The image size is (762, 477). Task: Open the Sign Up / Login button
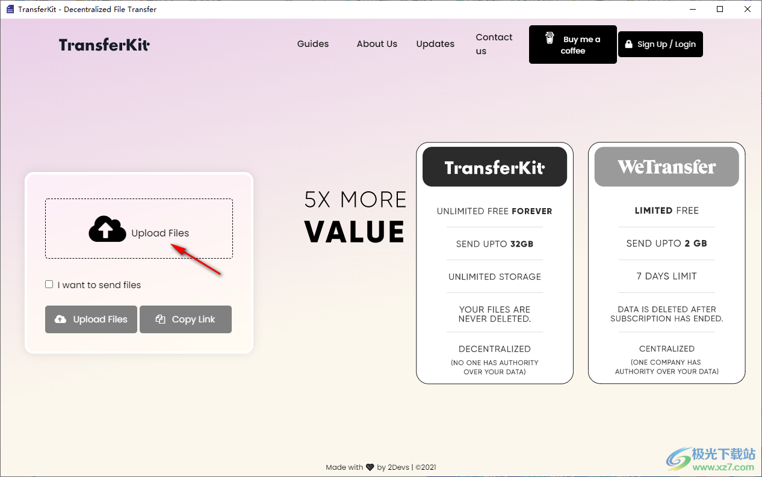tap(660, 44)
